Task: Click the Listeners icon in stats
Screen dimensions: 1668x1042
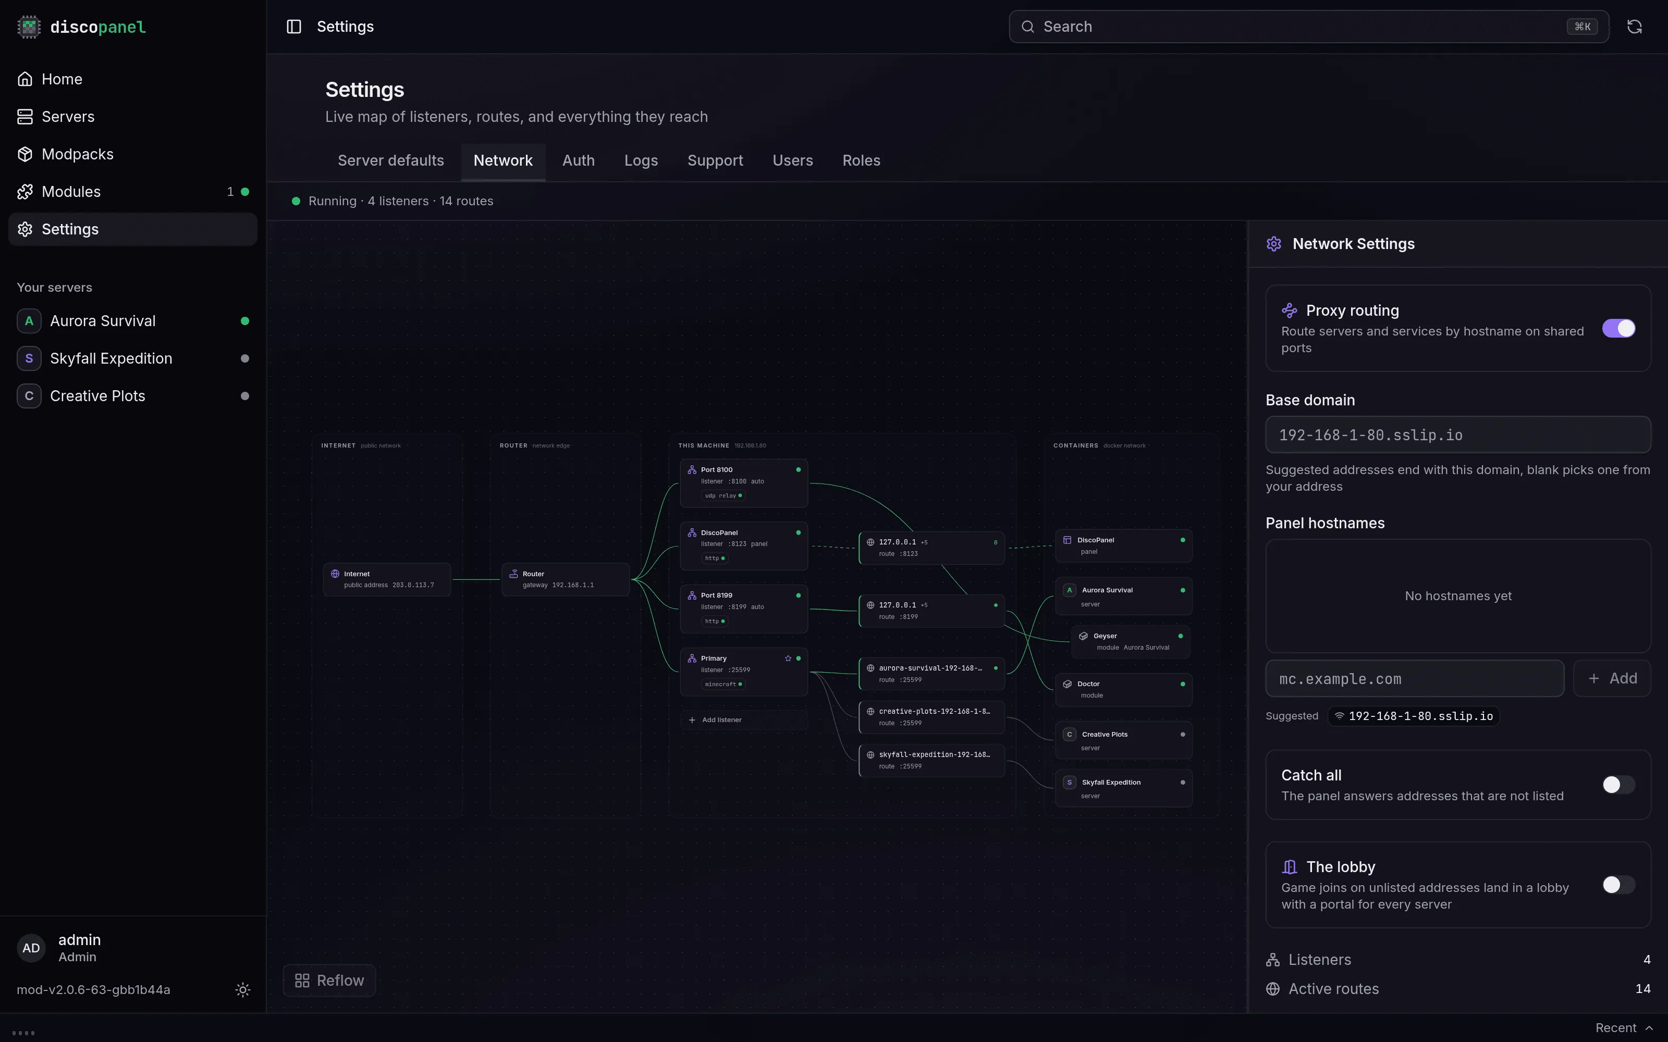Action: (1273, 960)
